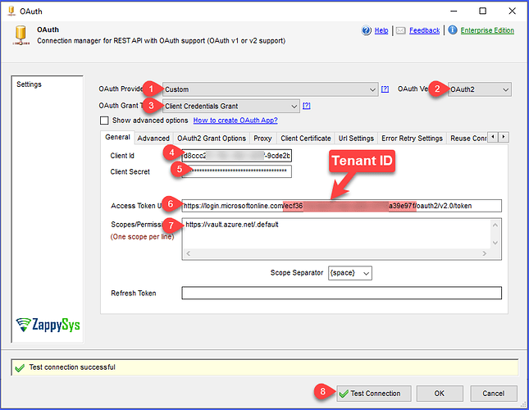The width and height of the screenshot is (529, 410).
Task: Click into the Access Token Url field
Action: coord(341,206)
